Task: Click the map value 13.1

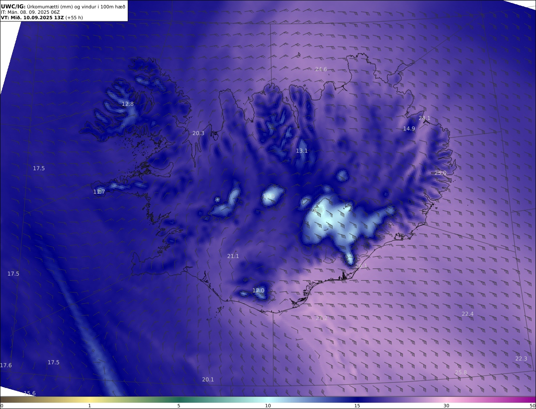Action: pos(302,151)
